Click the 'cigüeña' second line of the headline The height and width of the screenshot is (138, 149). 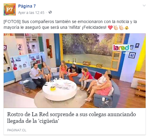[33, 121]
